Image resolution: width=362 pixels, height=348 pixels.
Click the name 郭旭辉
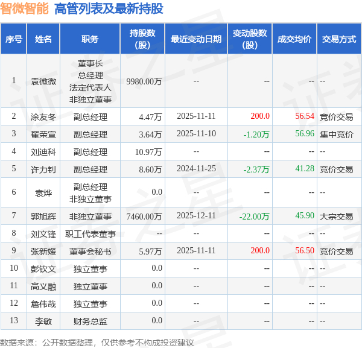click(43, 217)
